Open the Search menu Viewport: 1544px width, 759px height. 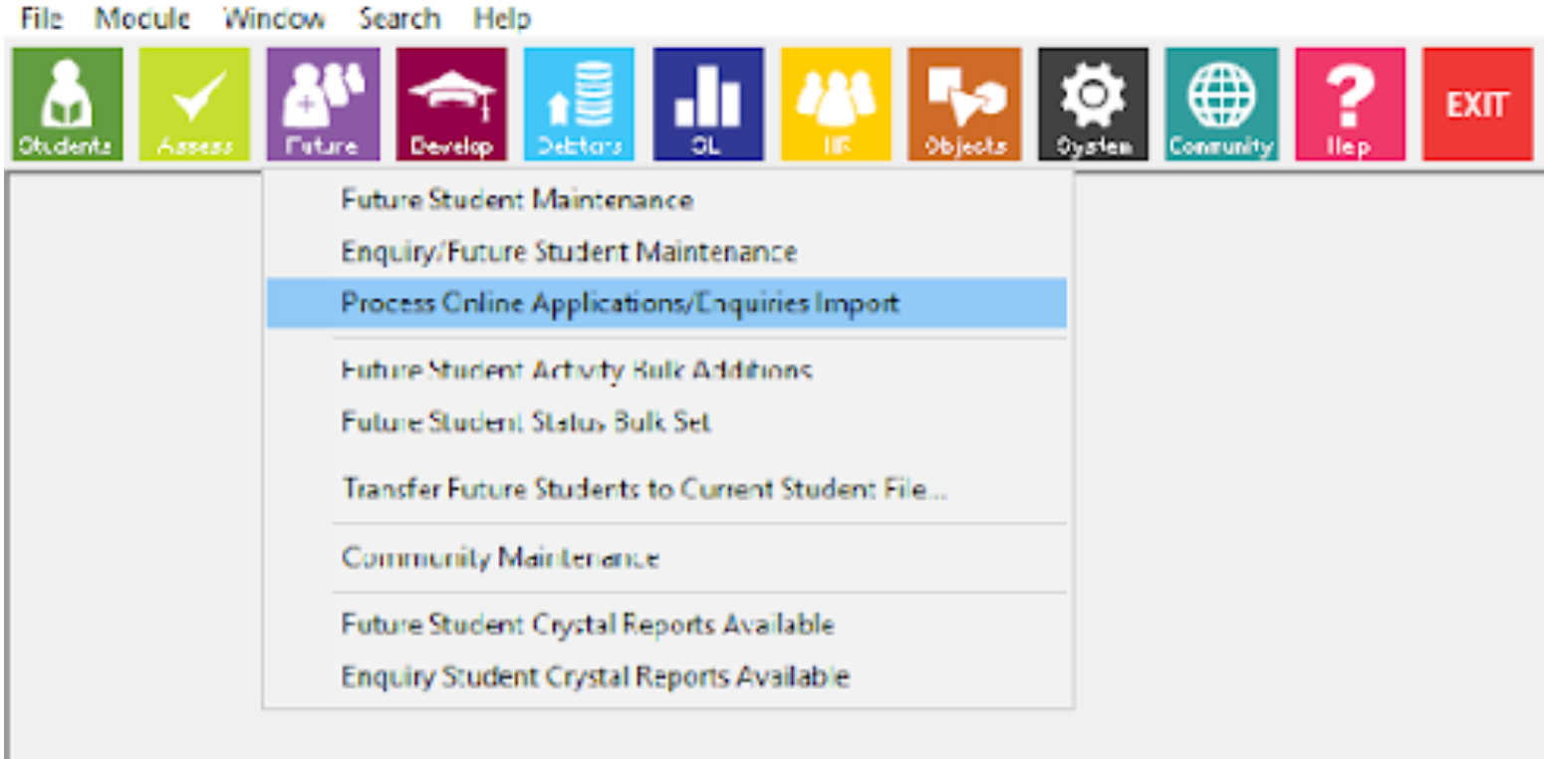point(398,18)
